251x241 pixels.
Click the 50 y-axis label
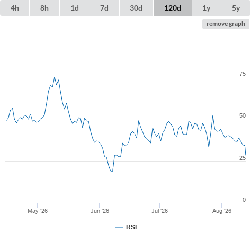point(243,115)
